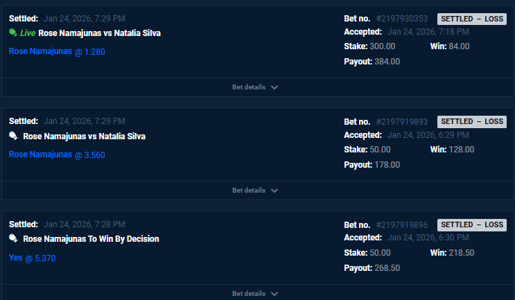Click Settled – Loss badge on bet #2197919896

472,224
